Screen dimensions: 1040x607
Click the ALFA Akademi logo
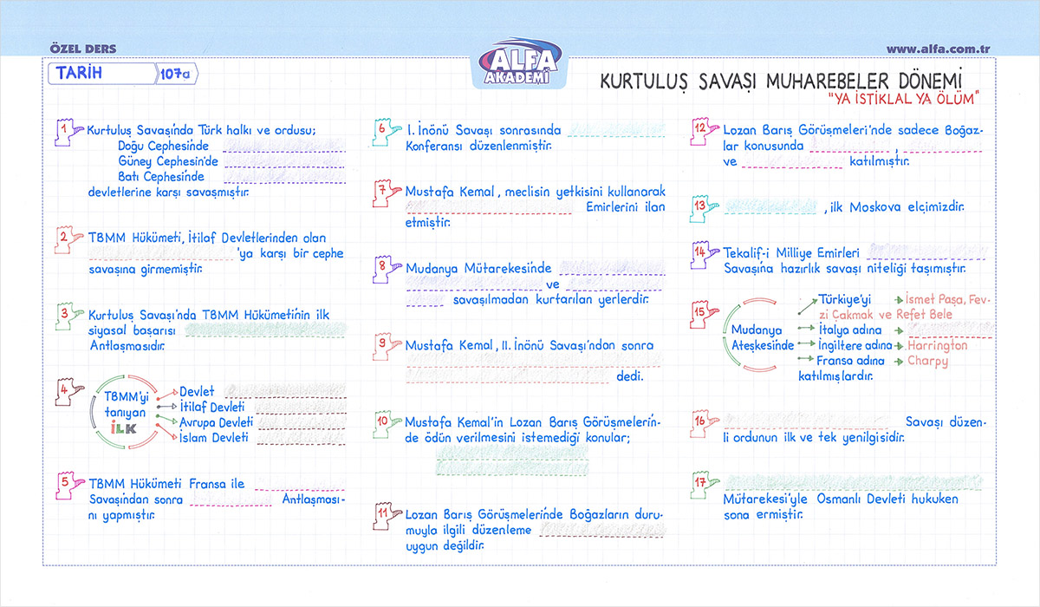(x=521, y=63)
